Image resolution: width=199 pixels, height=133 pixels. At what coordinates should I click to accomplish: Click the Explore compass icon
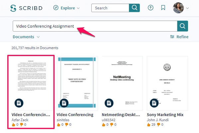(56, 8)
